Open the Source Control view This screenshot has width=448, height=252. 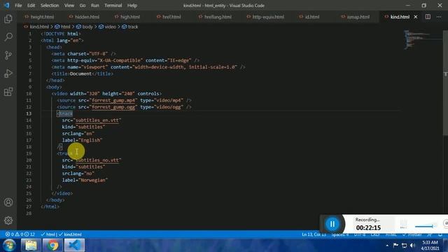[8, 55]
